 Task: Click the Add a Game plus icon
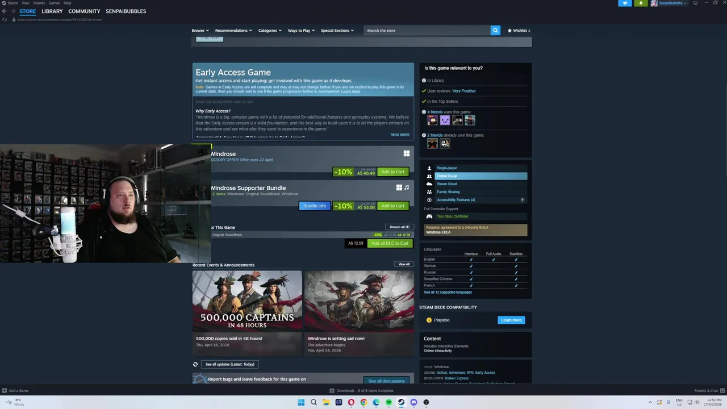5,391
